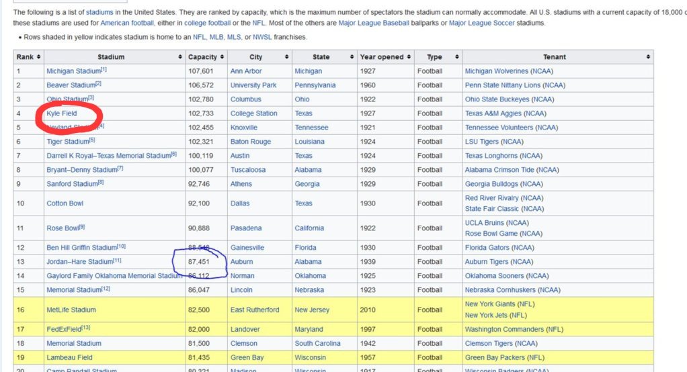Open the Red River Rivalry link

(491, 198)
